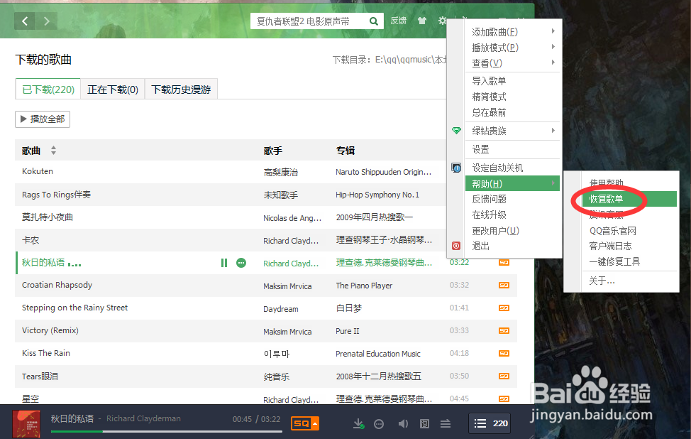Click artist Richard Clayderman in player bar
Screen dimensions: 691x439
point(143,418)
